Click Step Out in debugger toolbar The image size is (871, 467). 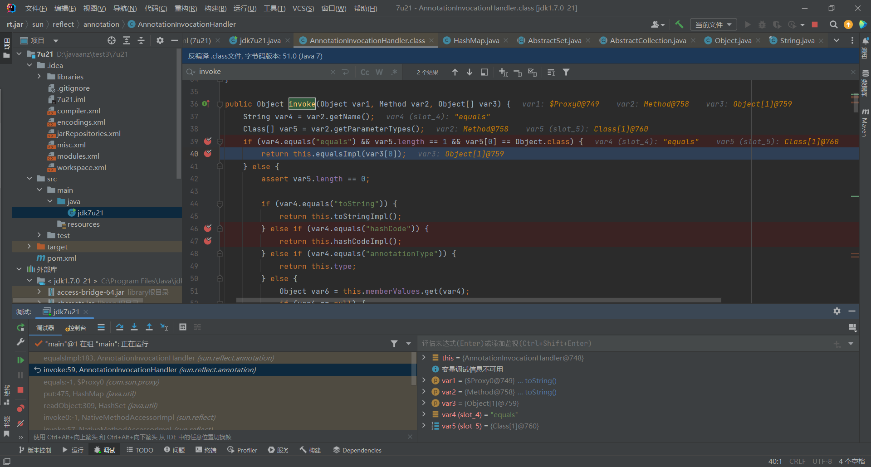pos(149,327)
